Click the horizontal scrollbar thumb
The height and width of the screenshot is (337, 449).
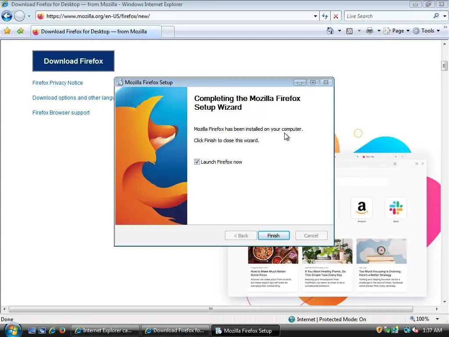click(211, 309)
